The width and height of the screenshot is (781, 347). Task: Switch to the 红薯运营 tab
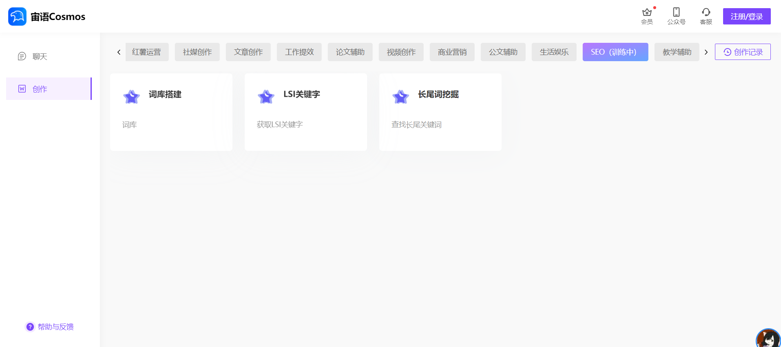[x=147, y=52]
